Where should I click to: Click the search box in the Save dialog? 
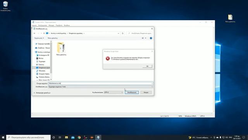click(x=140, y=33)
